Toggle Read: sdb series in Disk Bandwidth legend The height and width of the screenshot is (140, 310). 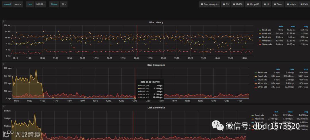pos(259,119)
